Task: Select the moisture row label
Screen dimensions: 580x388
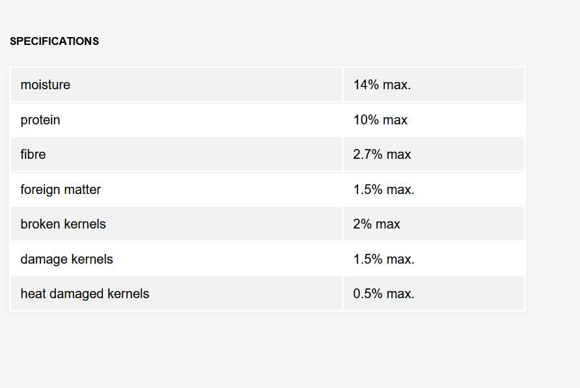Action: coord(45,85)
